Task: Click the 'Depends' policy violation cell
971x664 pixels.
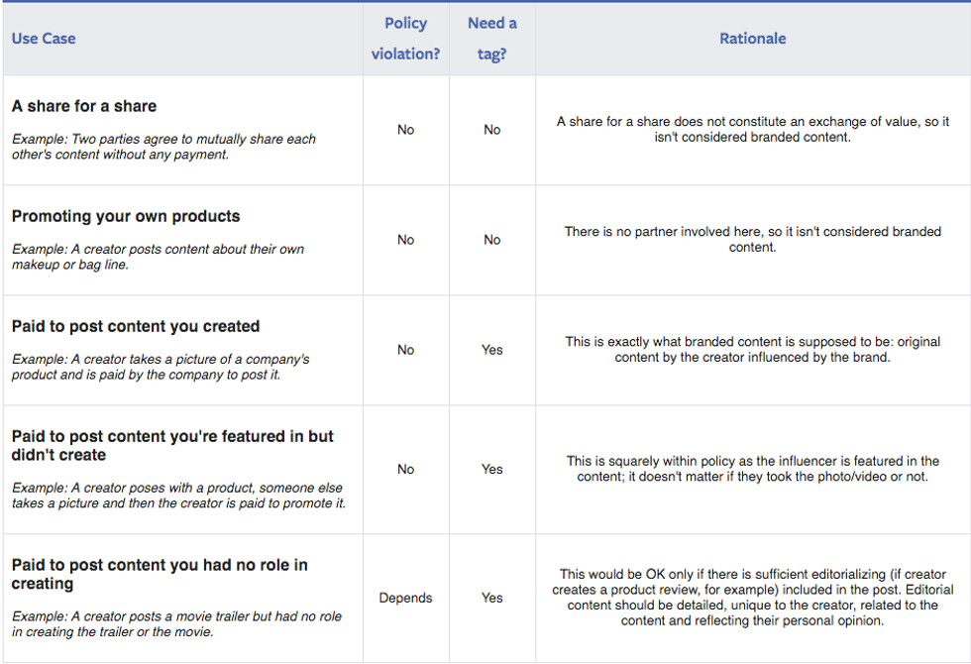Action: pos(405,598)
